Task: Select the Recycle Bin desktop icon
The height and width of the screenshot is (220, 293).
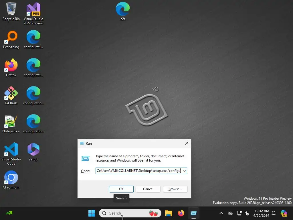Action: tap(11, 11)
